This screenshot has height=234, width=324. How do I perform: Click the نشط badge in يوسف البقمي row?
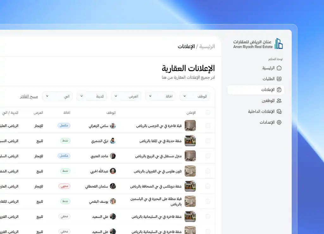(x=65, y=201)
